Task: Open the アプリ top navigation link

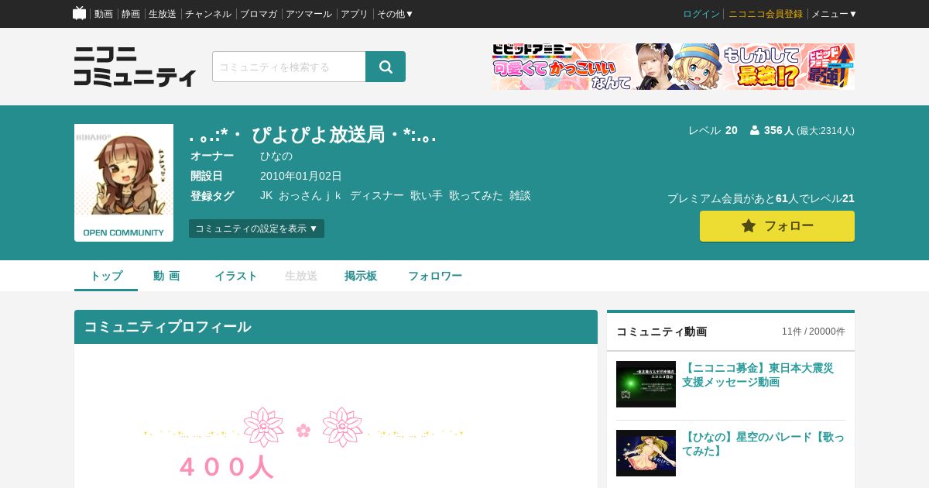Action: click(355, 14)
